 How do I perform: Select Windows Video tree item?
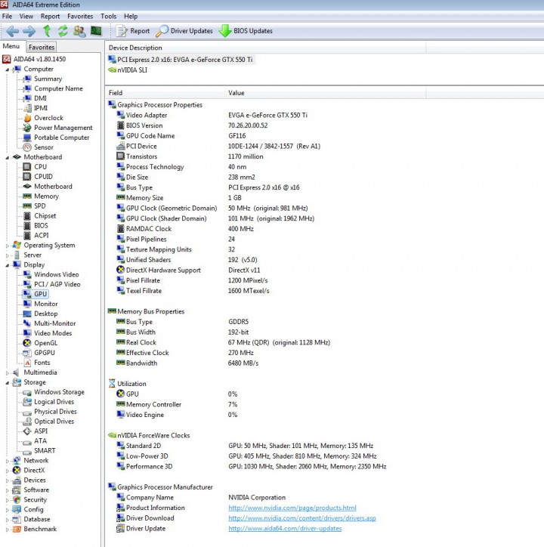56,274
